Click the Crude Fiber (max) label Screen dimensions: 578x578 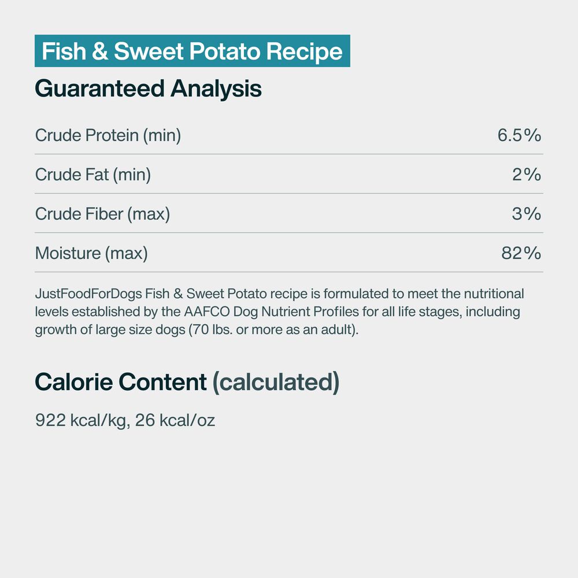tap(102, 214)
